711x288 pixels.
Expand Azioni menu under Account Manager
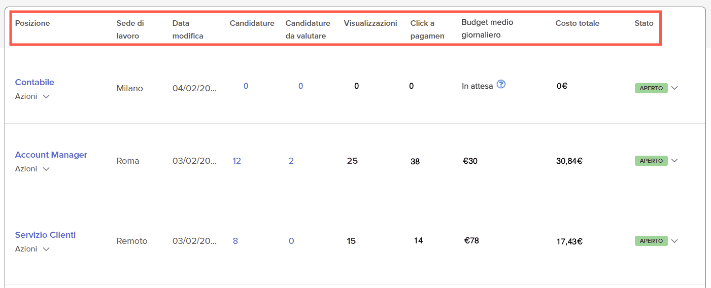pos(32,169)
